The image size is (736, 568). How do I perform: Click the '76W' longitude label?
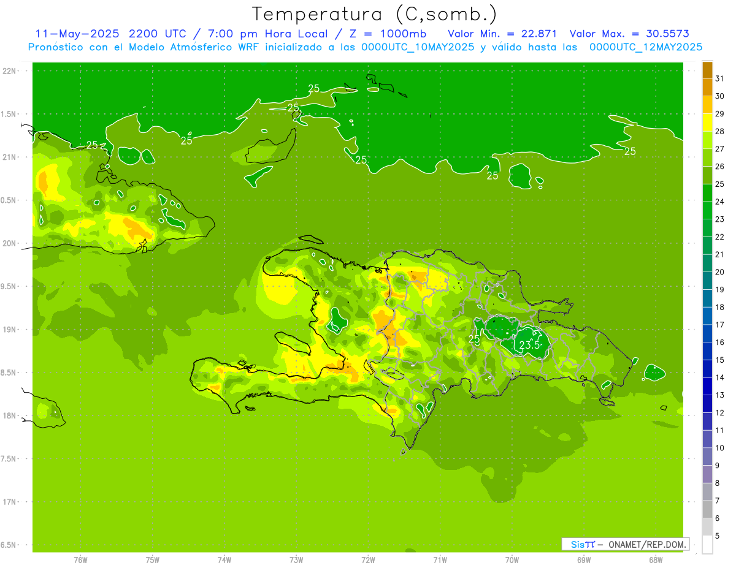pos(80,559)
